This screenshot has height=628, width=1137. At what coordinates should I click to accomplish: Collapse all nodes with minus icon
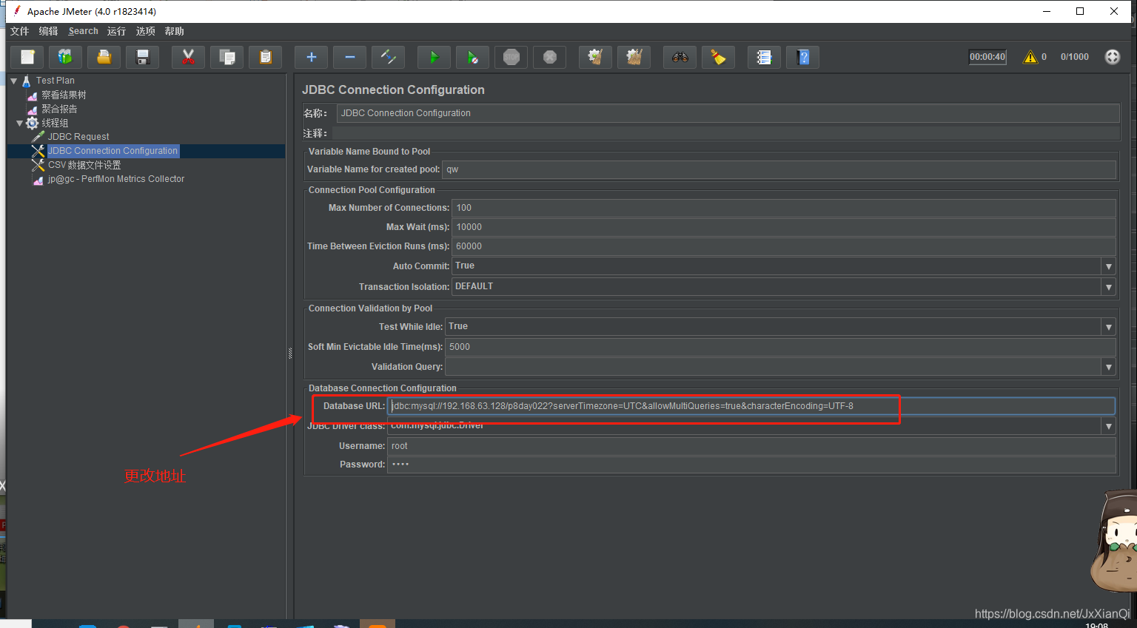pos(350,57)
